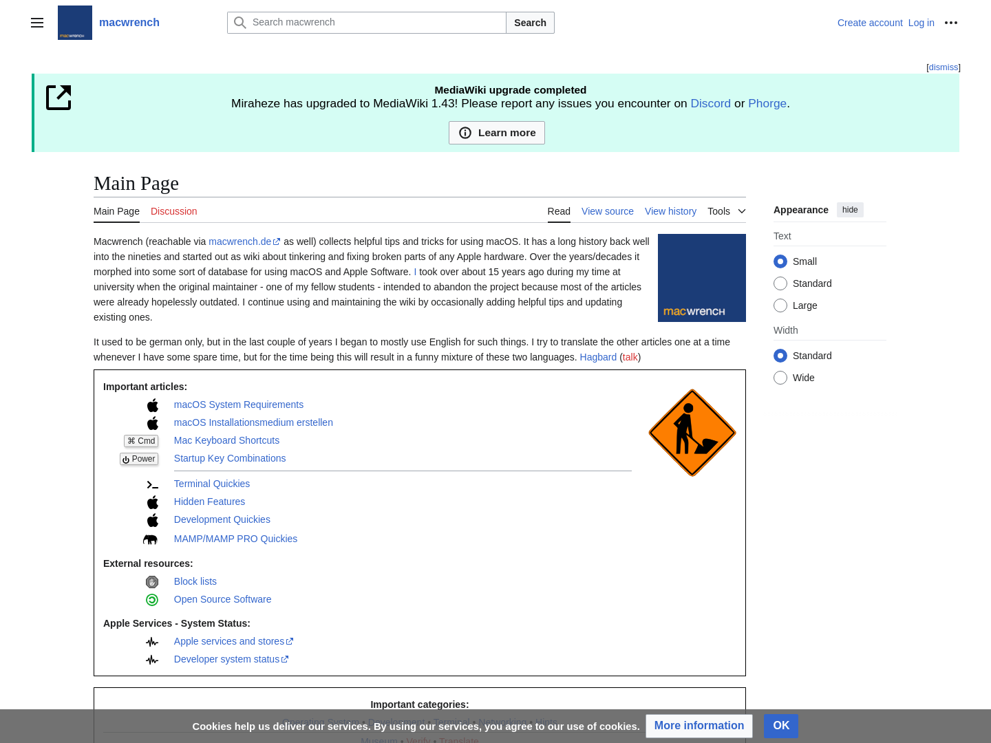
Task: Open Startup Key Combinations article
Action: pos(230,458)
